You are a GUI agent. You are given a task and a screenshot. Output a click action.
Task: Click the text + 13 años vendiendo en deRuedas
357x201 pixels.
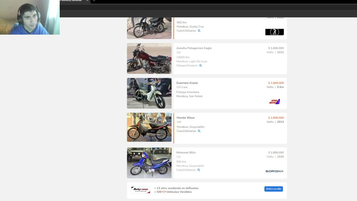coord(176,188)
